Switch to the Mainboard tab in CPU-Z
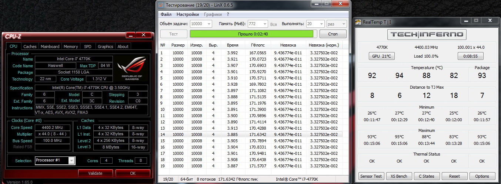501x184 pixels. [x=50, y=47]
